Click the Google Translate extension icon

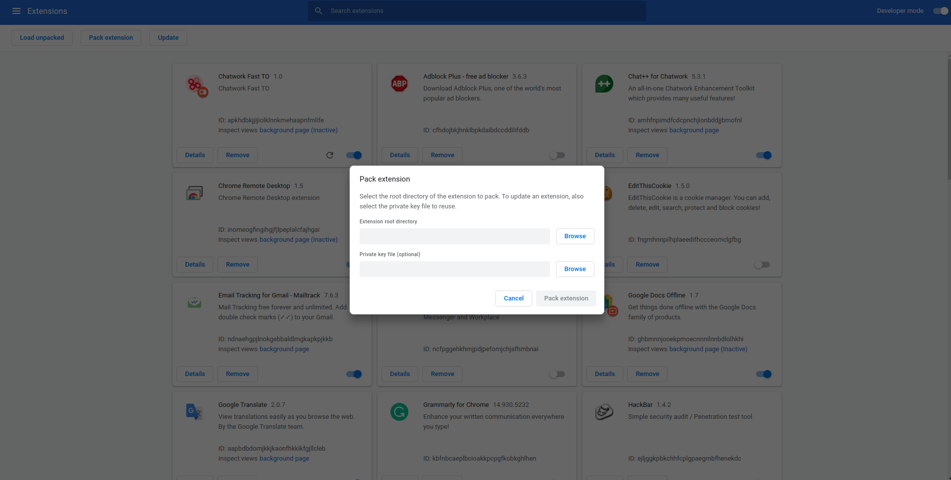click(194, 411)
